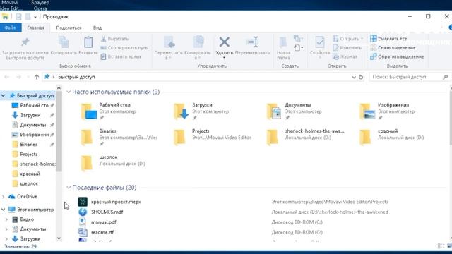Open the шерлок folder tile
This screenshot has width=452, height=254.
[113, 163]
